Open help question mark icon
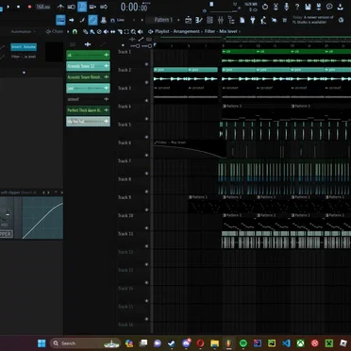Screen dimensions: 351x351 point(297,7)
